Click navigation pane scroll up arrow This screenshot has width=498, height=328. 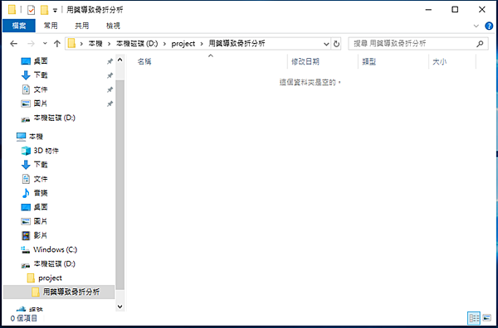(120, 60)
